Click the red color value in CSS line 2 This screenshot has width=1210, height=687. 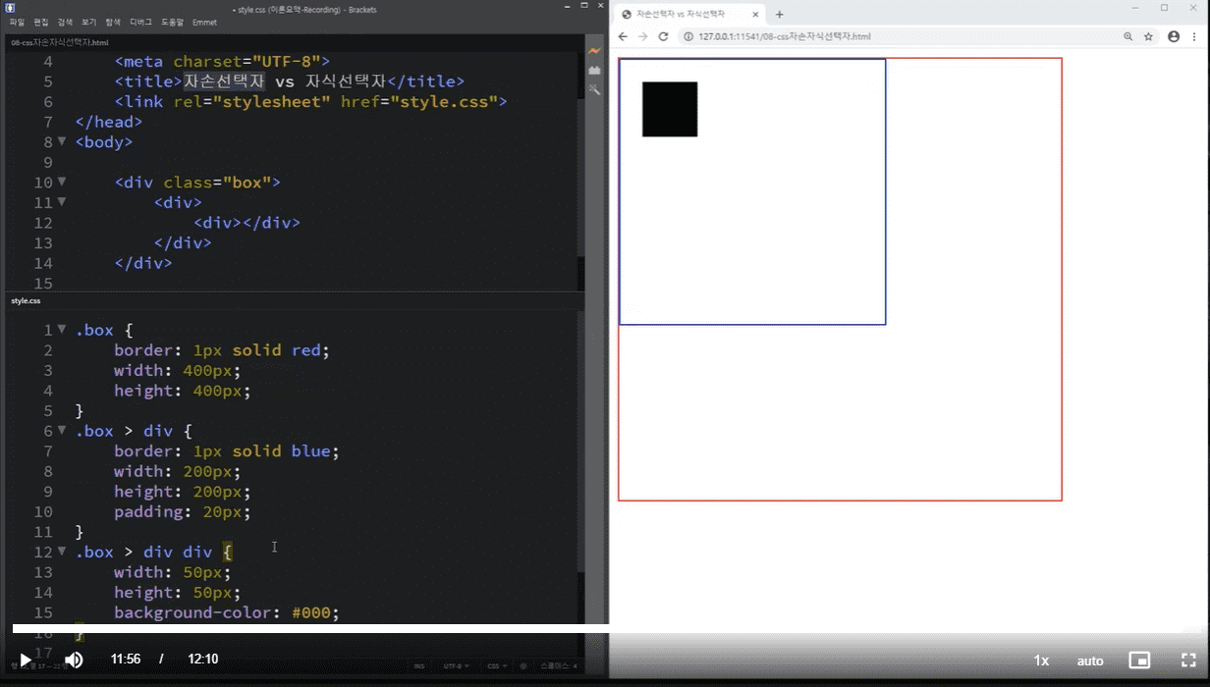pos(305,349)
